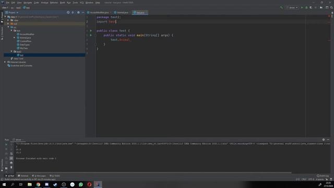Click run gutter arrow beside main method
This screenshot has height=188, width=334.
coord(91,35)
